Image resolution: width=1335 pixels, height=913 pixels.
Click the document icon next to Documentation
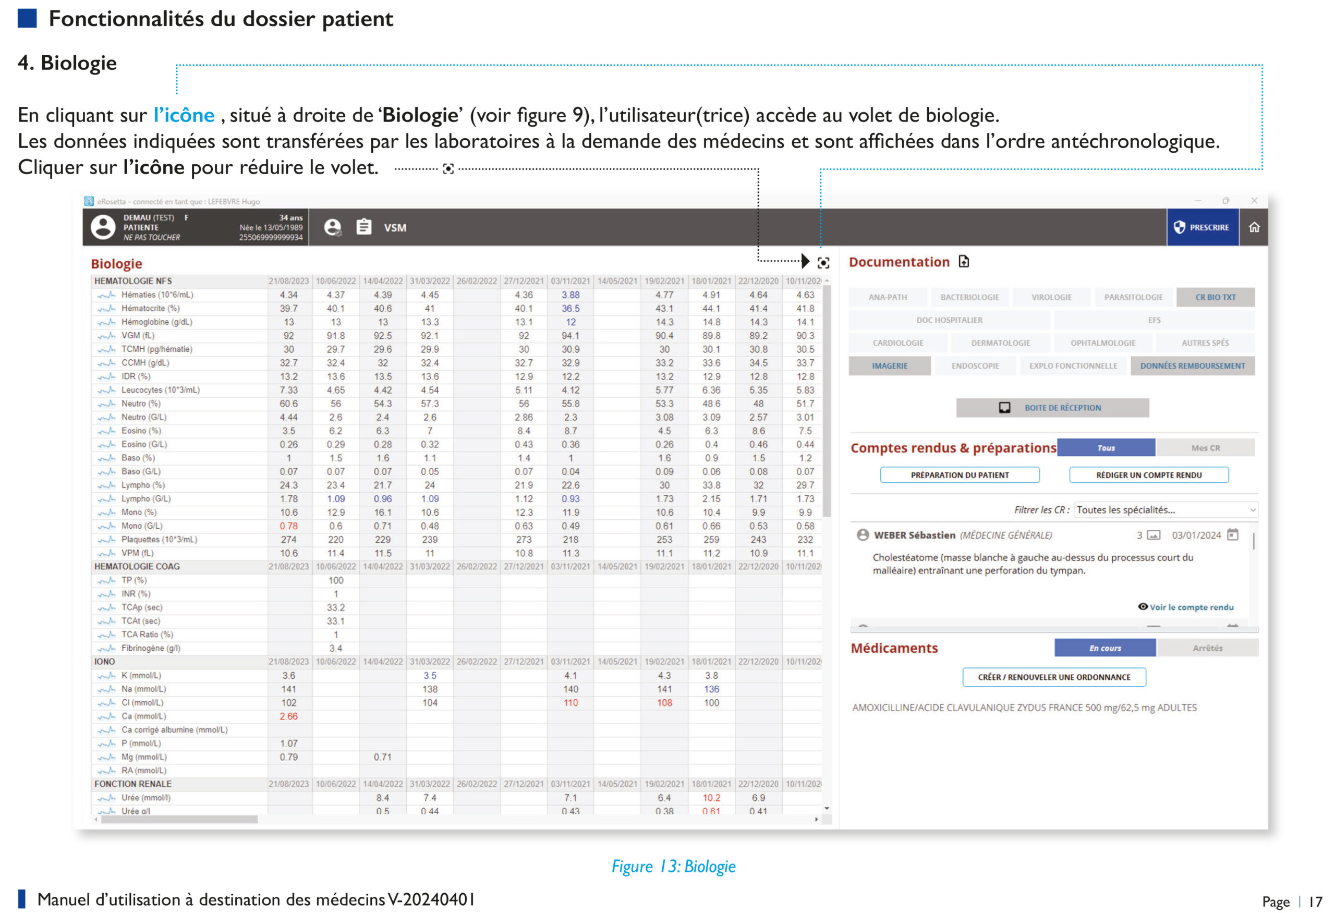point(964,262)
